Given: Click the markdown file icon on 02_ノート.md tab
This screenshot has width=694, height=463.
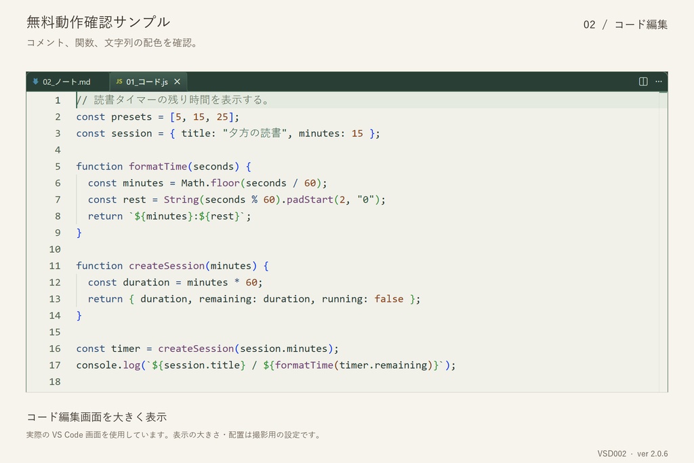Looking at the screenshot, I should pyautogui.click(x=35, y=81).
